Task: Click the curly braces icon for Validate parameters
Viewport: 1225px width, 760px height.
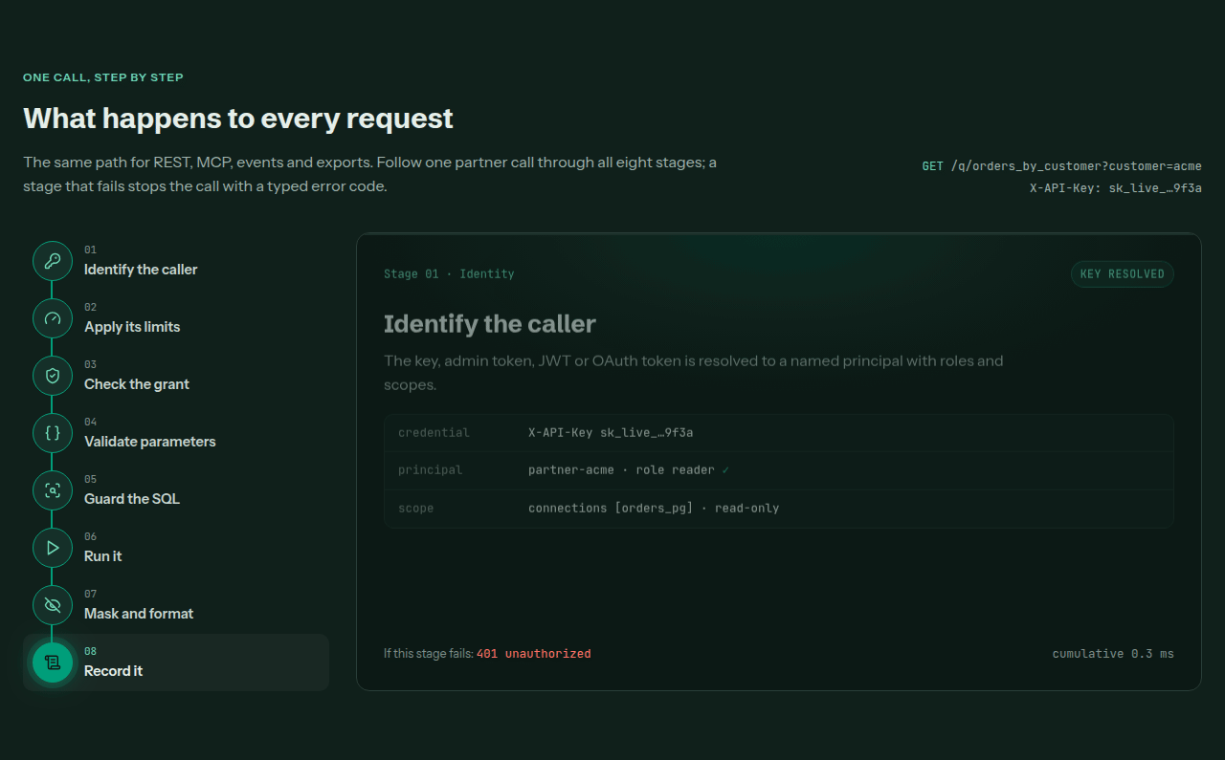Action: 53,433
